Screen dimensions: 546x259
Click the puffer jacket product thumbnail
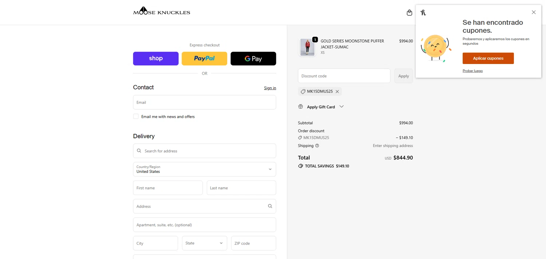click(307, 47)
